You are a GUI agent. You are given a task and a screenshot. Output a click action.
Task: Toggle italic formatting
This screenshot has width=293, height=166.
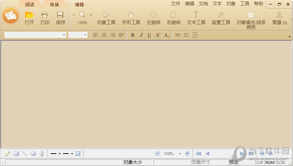point(141,35)
